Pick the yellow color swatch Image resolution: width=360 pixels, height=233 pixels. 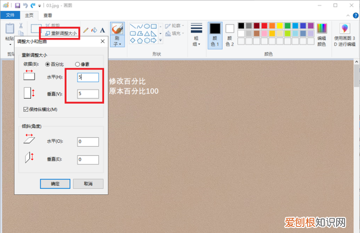(280, 25)
